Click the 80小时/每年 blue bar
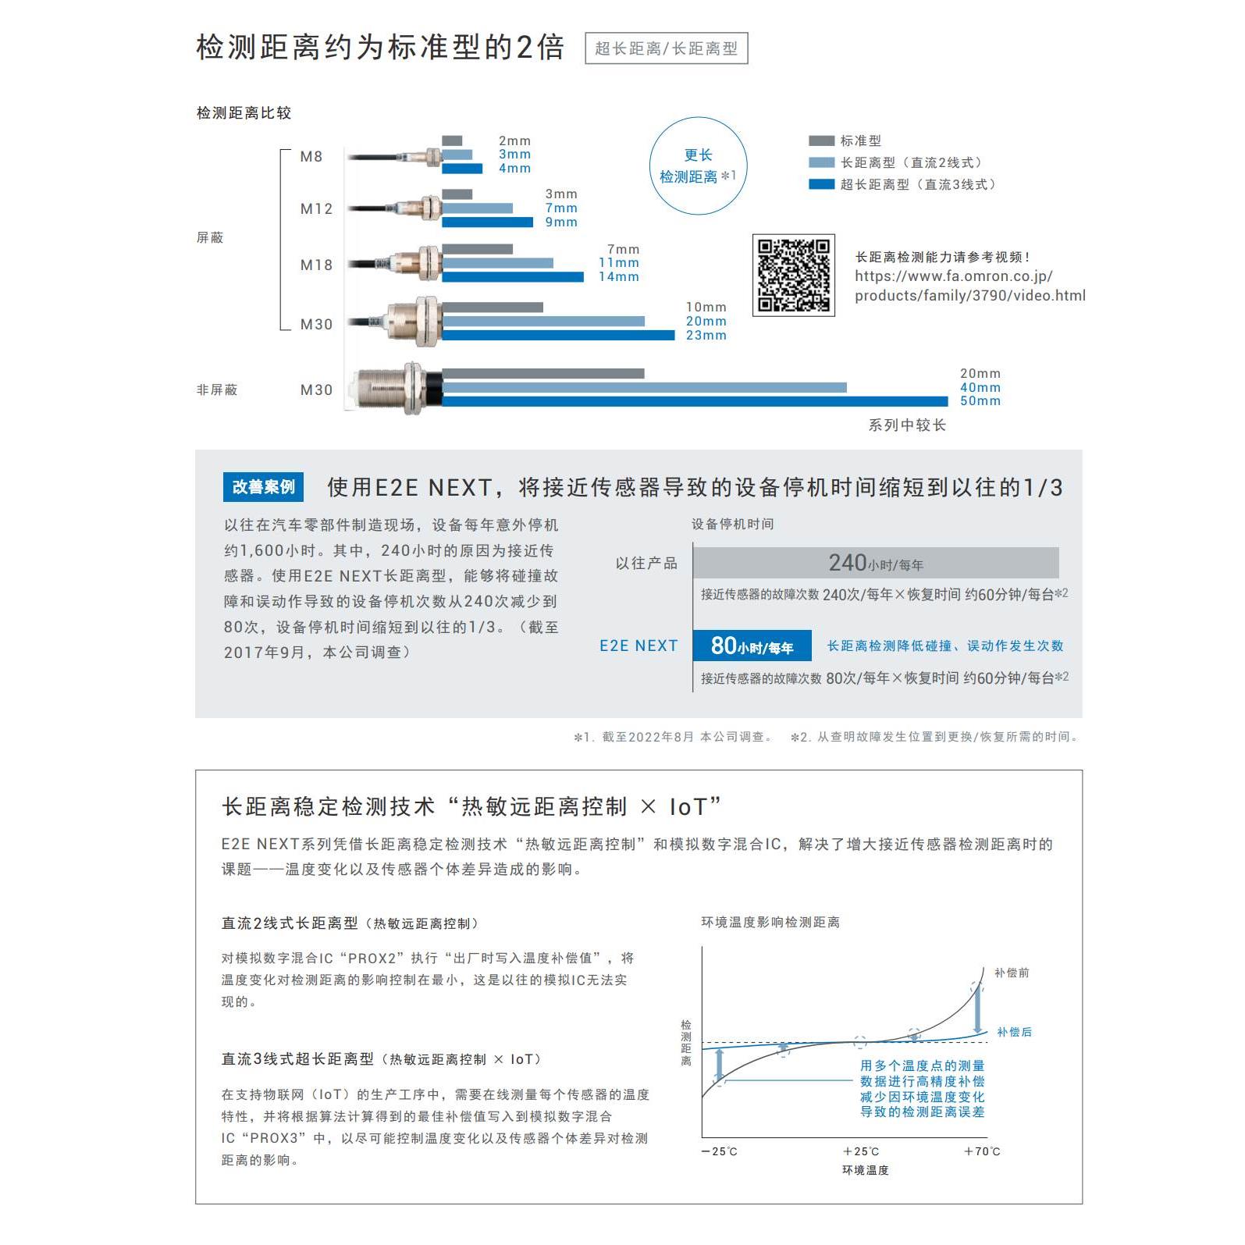The height and width of the screenshot is (1245, 1245). (x=752, y=646)
